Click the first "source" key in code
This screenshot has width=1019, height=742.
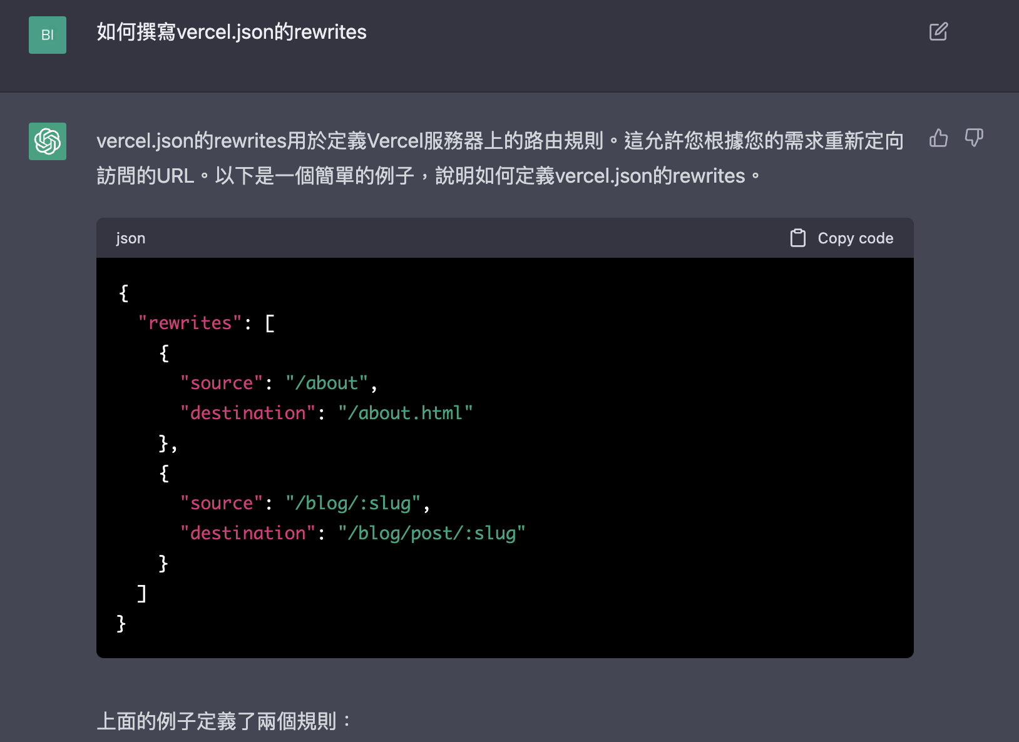pos(222,383)
